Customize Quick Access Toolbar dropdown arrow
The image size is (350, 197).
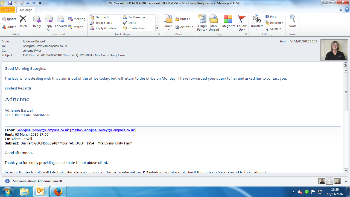pos(40,3)
